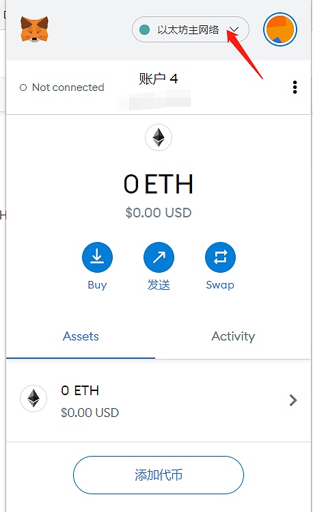The height and width of the screenshot is (512, 313).
Task: Click the Swap arrows icon
Action: tap(220, 257)
